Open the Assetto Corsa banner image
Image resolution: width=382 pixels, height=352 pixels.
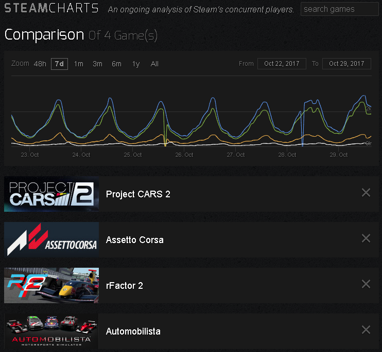tap(51, 239)
